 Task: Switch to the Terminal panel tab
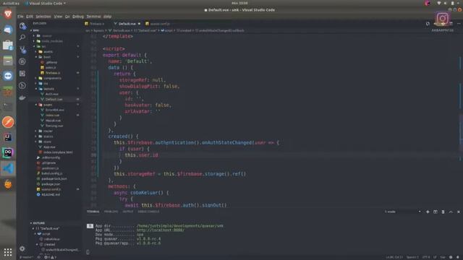[x=93, y=212]
